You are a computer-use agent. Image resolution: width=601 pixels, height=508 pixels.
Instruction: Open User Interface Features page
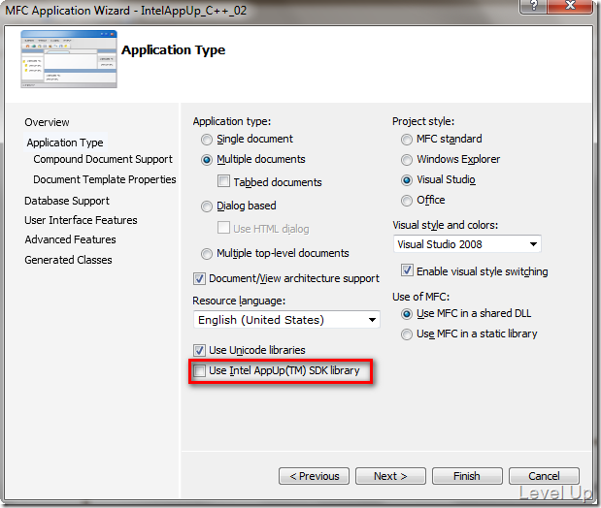tap(81, 220)
